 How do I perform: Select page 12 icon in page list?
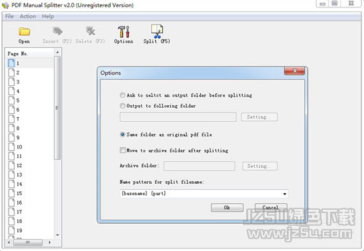11,165
